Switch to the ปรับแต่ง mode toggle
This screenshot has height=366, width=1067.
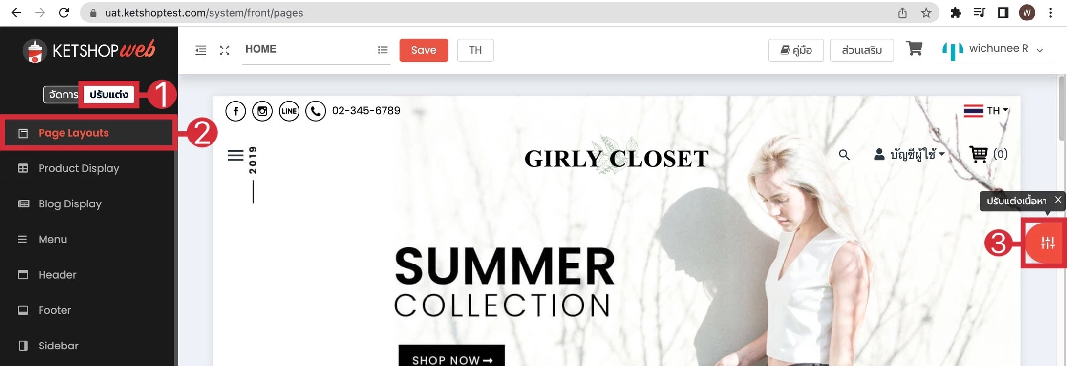[109, 95]
